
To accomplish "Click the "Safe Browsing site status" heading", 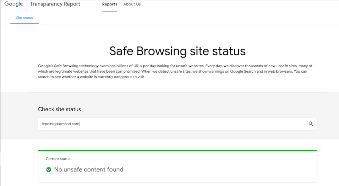I will pos(177,51).
